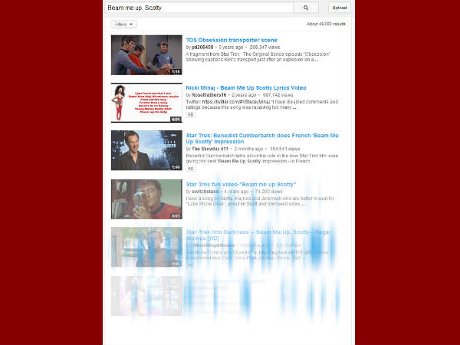Open "Nicki Minaj - Beam Me Up Scotty Lyrics Video"
The image size is (460, 345).
click(x=245, y=87)
